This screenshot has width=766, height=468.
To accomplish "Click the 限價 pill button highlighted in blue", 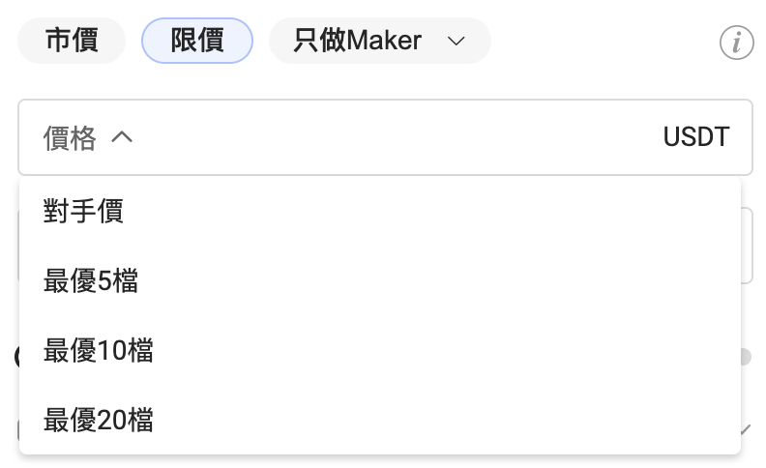I will [x=197, y=42].
